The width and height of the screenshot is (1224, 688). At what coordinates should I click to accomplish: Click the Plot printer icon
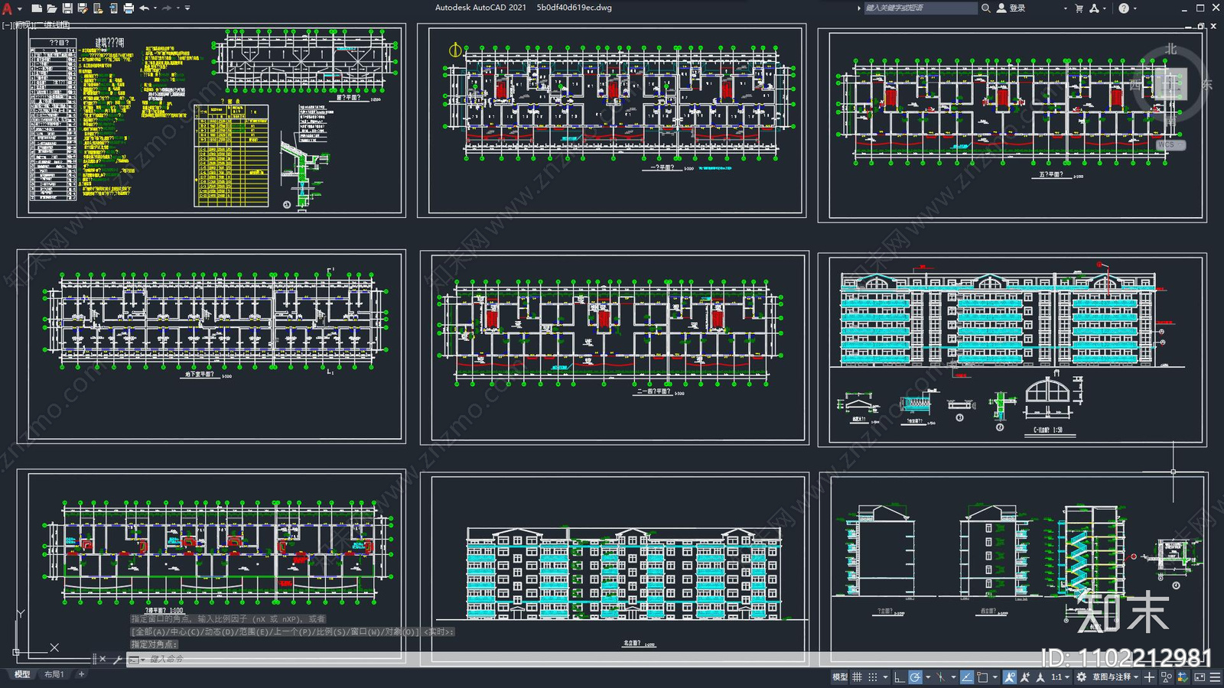tap(129, 8)
